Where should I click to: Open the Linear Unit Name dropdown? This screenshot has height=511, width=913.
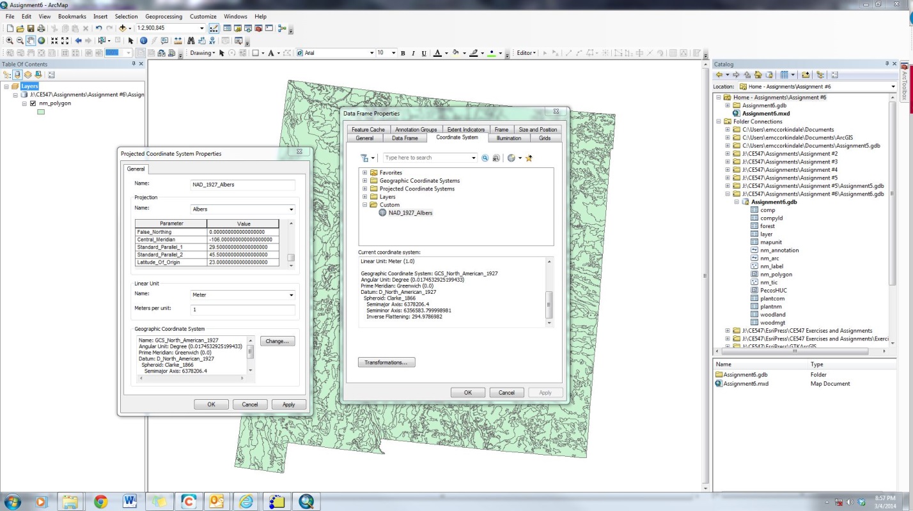[x=292, y=295]
